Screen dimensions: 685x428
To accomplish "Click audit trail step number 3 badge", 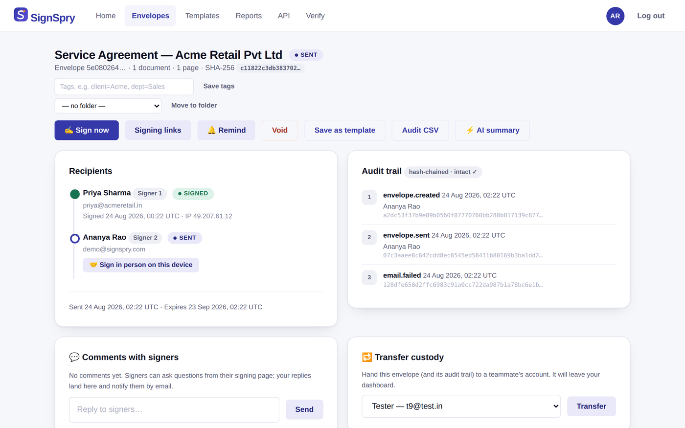I will 369,277.
